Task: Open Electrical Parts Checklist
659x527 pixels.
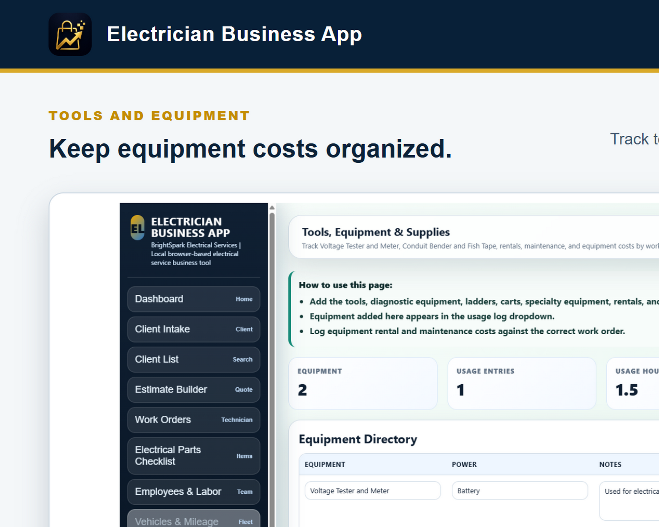Action: [x=194, y=456]
